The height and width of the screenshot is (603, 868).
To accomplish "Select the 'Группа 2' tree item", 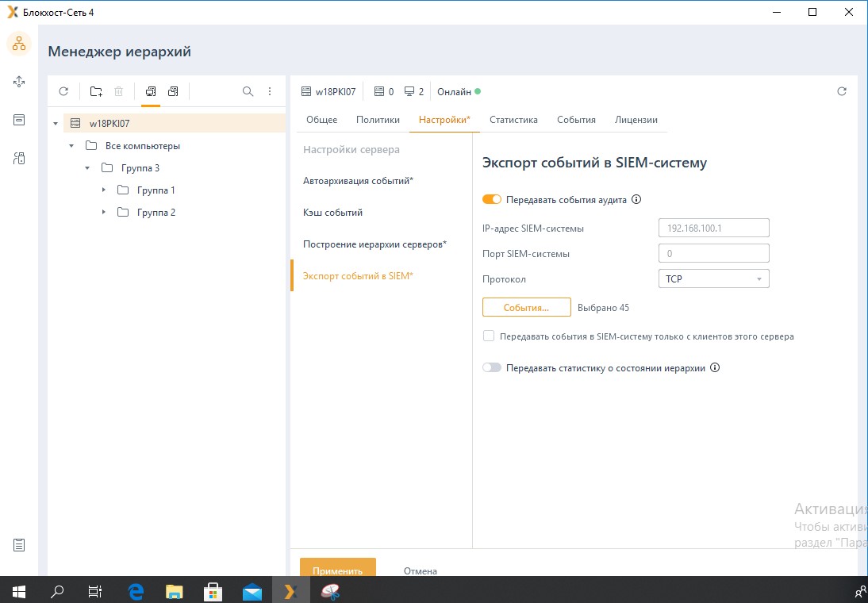I will (x=156, y=212).
